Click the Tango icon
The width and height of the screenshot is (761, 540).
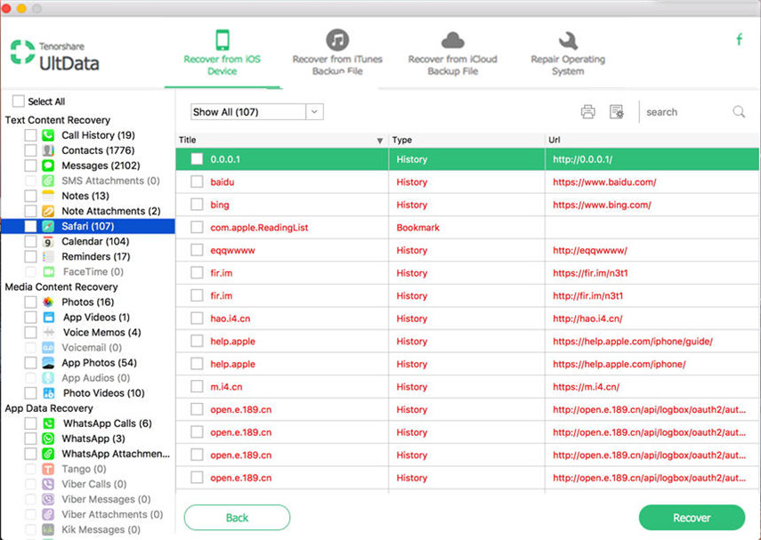coord(48,469)
